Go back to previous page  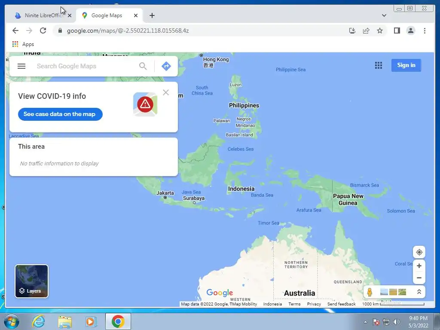coord(15,31)
